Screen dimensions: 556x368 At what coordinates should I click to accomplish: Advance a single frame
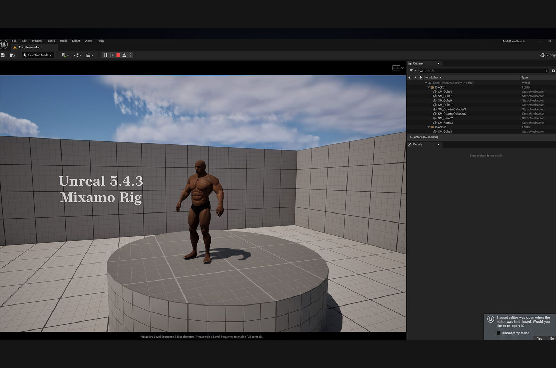tap(112, 55)
